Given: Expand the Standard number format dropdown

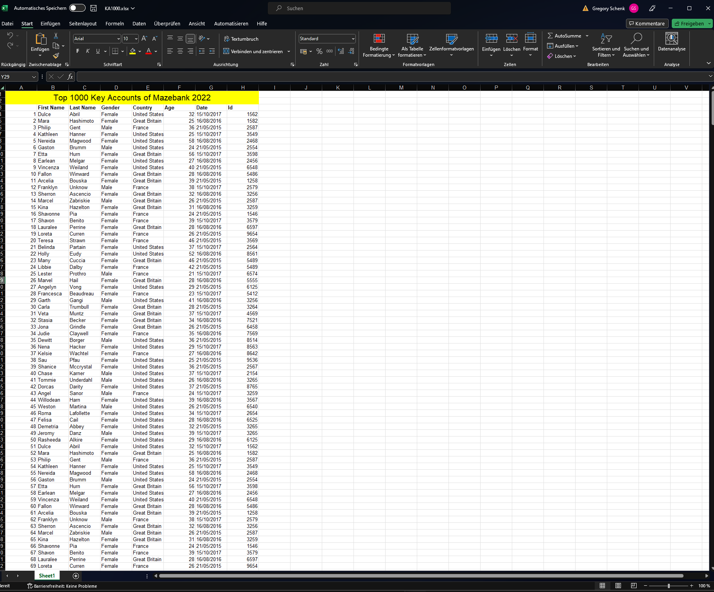Looking at the screenshot, I should (353, 39).
